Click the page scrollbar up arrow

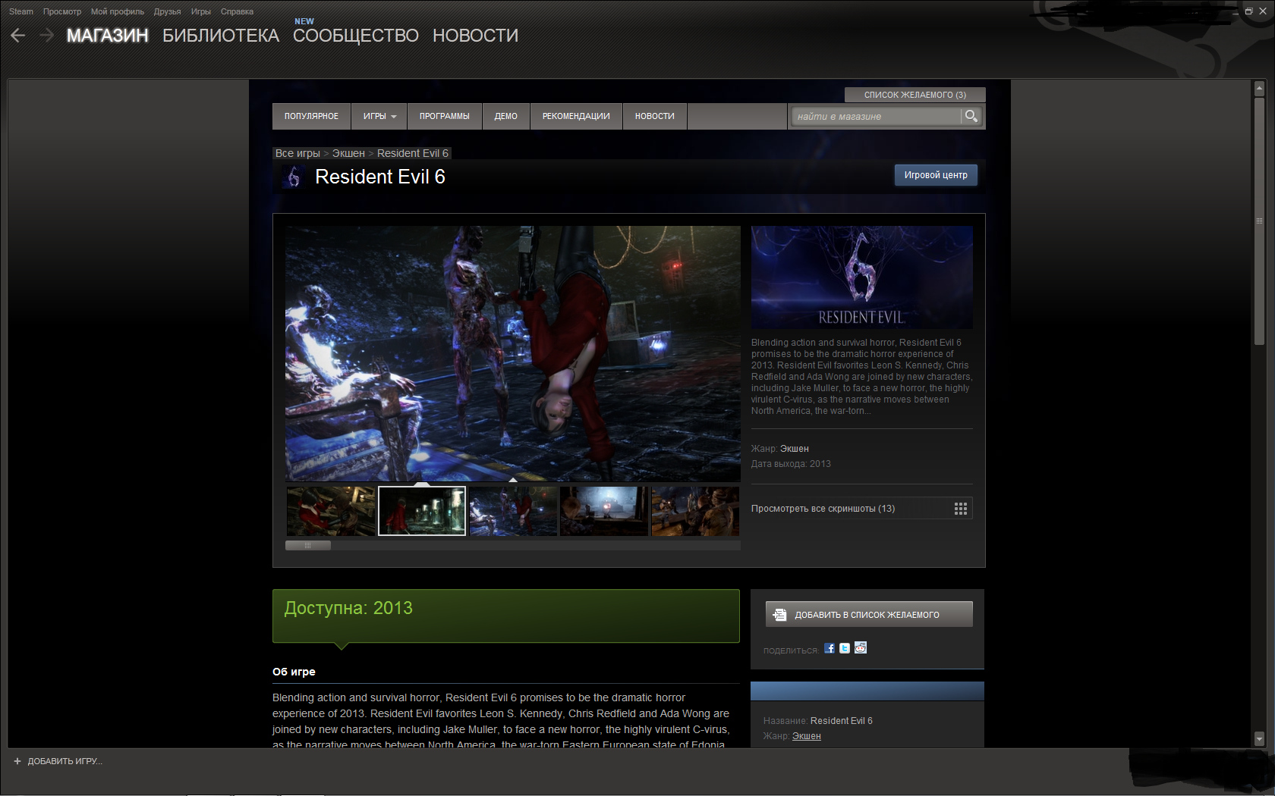tap(1259, 89)
